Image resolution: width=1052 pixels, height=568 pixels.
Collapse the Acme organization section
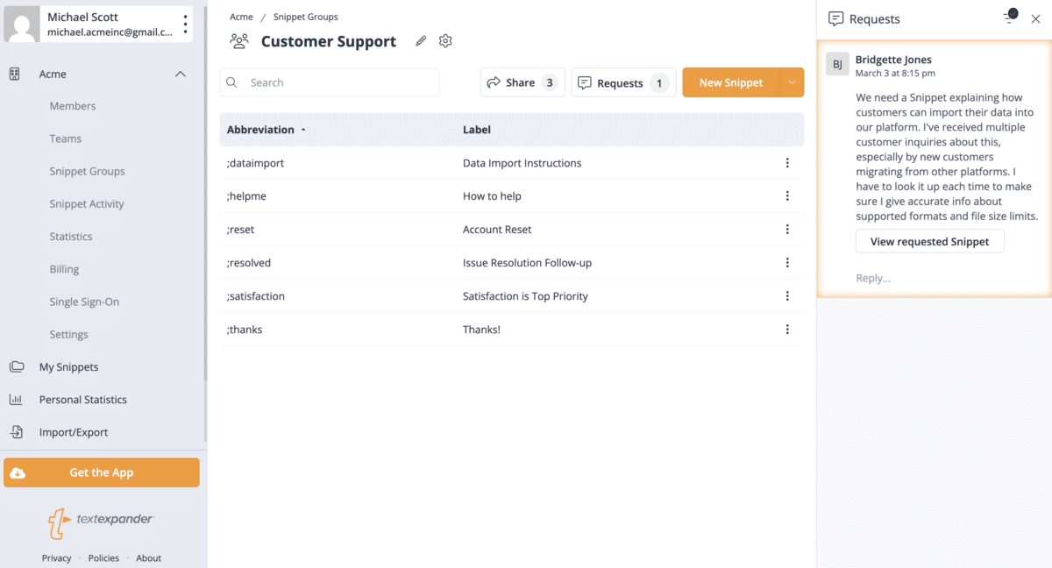[181, 75]
